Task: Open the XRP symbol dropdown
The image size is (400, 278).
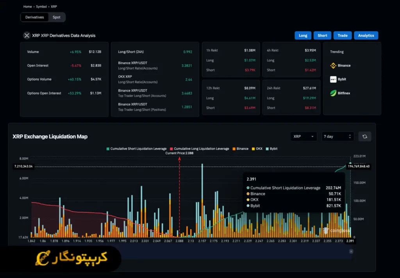Action: click(x=304, y=136)
